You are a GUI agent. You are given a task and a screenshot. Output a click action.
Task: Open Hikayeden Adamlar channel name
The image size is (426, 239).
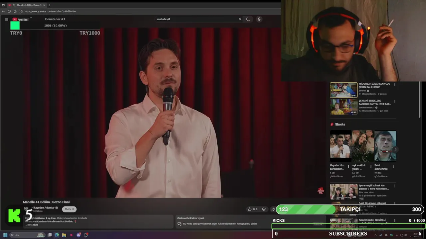pos(43,208)
